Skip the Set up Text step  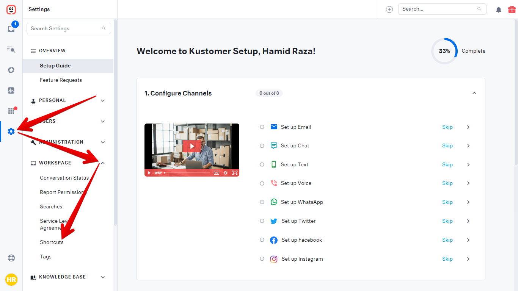coord(447,164)
